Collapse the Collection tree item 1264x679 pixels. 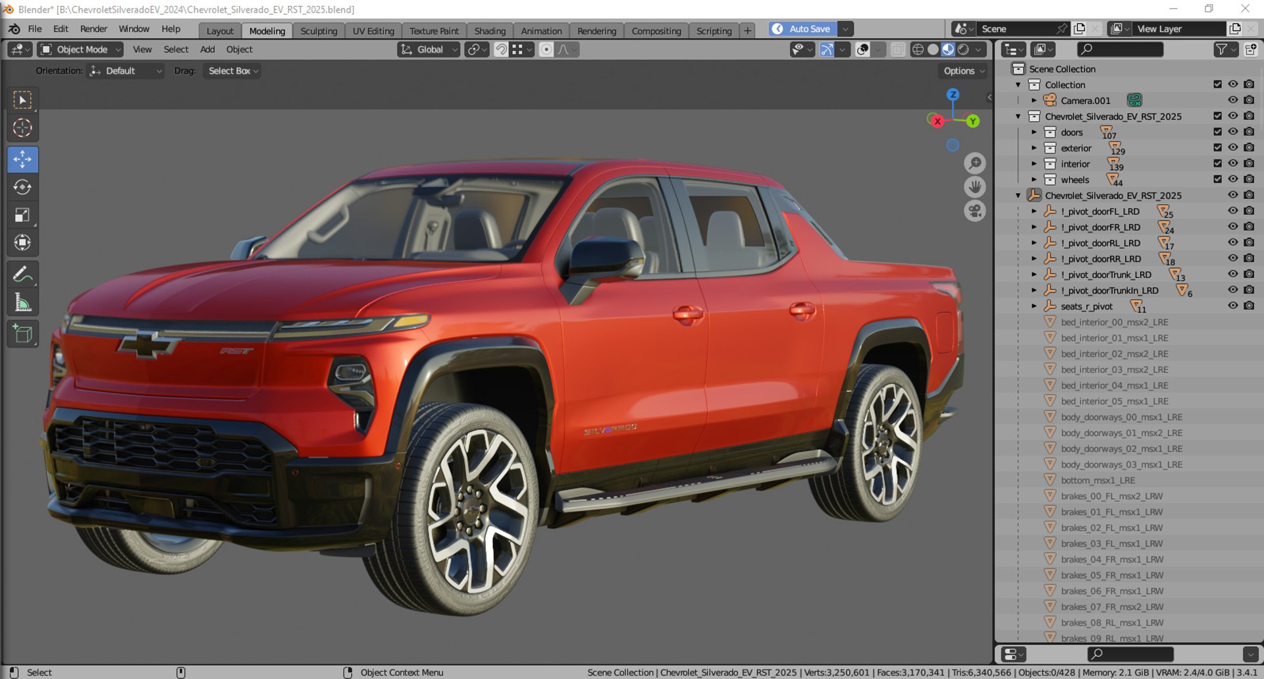pos(1018,84)
